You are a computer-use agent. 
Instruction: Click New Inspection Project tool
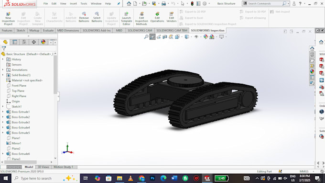click(x=8, y=19)
